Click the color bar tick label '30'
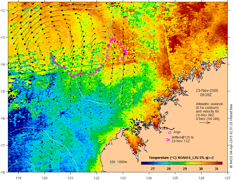The width and height of the screenshot is (233, 180). (x=201, y=169)
